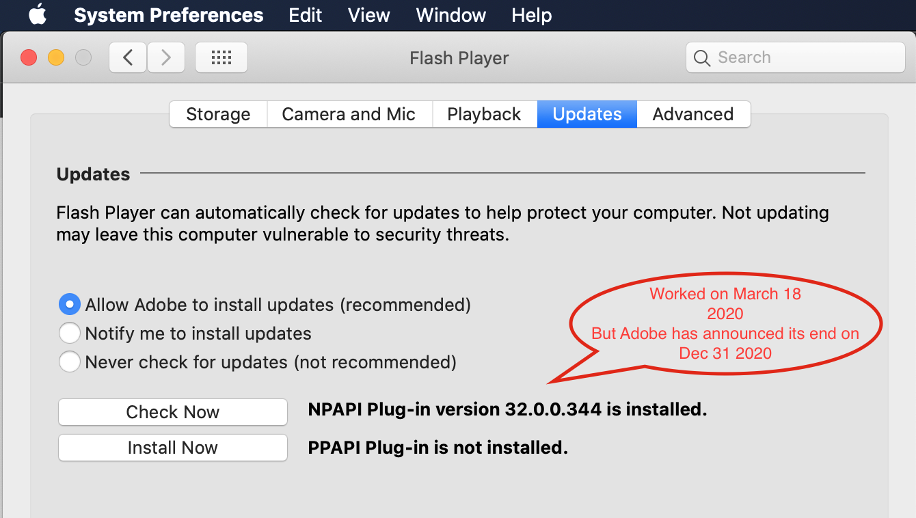Image resolution: width=916 pixels, height=518 pixels.
Task: Open the View menu
Action: (368, 15)
